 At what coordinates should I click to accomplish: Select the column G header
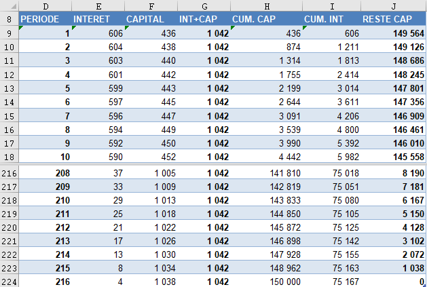coord(204,5)
